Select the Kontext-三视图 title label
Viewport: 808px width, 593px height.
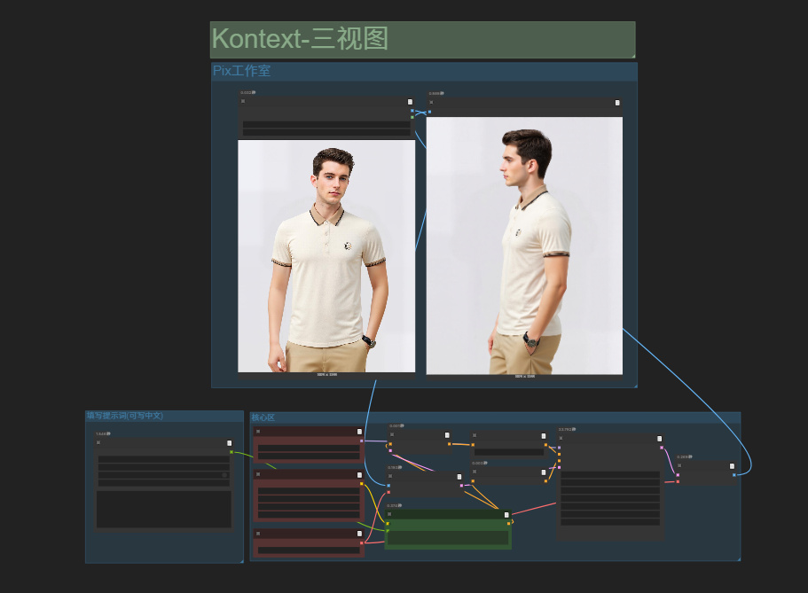300,39
